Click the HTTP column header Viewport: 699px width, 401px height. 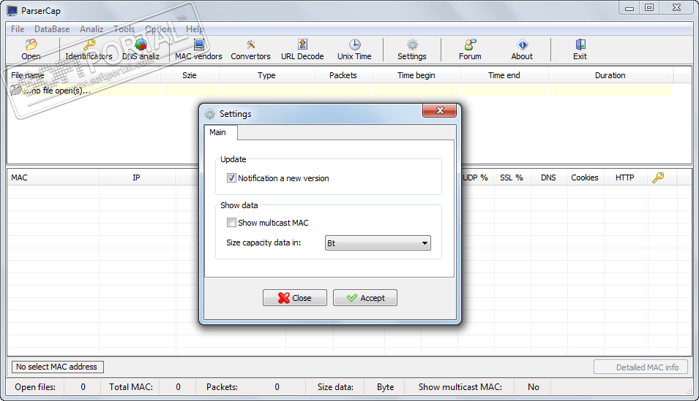pyautogui.click(x=625, y=177)
